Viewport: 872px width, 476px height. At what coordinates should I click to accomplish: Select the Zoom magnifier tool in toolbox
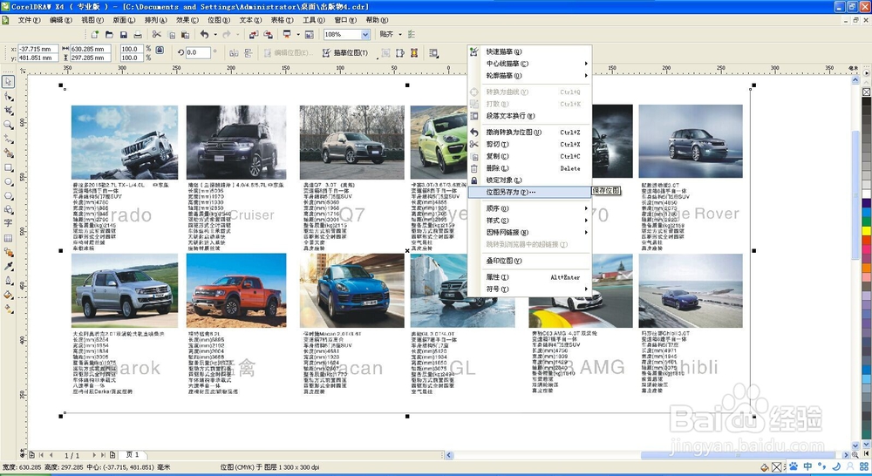[x=9, y=126]
